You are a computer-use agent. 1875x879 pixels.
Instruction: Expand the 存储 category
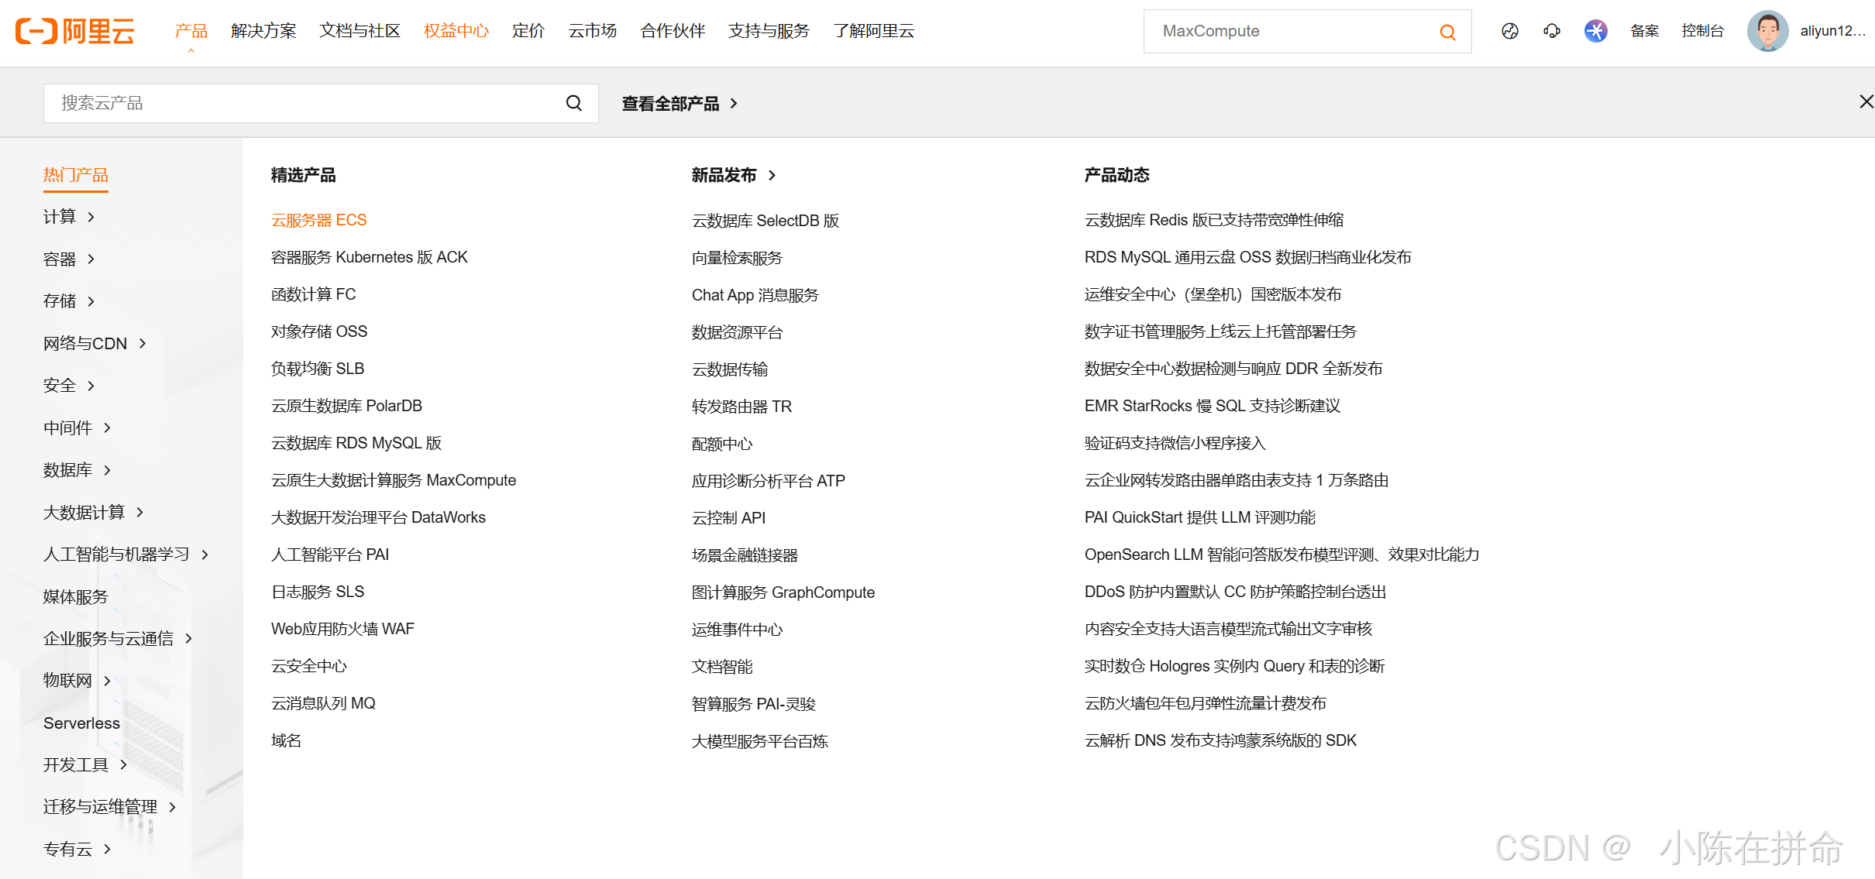point(68,301)
